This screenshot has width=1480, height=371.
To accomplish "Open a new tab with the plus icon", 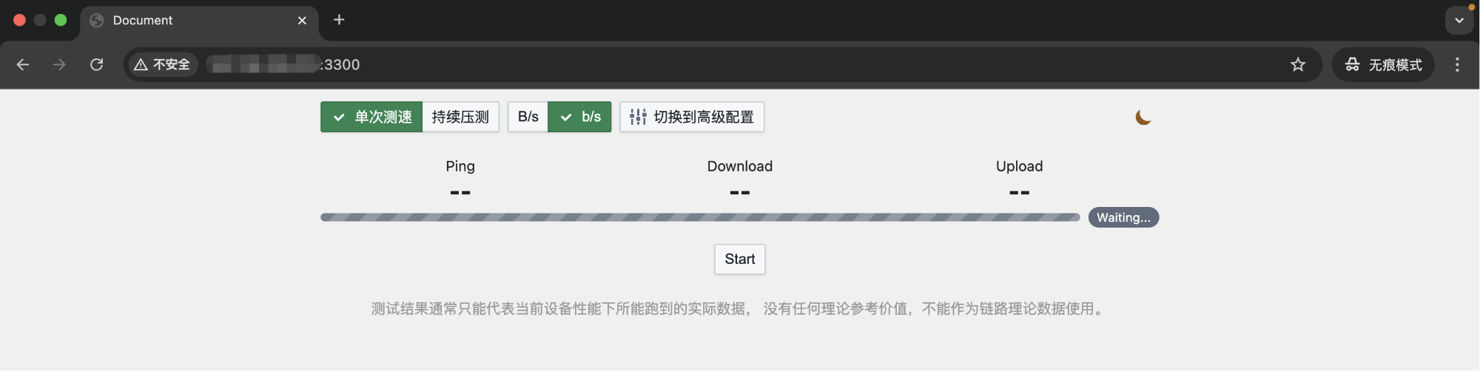I will 339,20.
